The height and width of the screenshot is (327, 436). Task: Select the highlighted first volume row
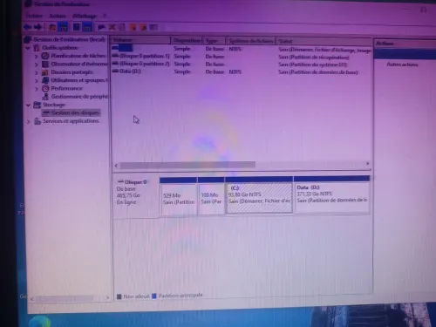click(242, 49)
